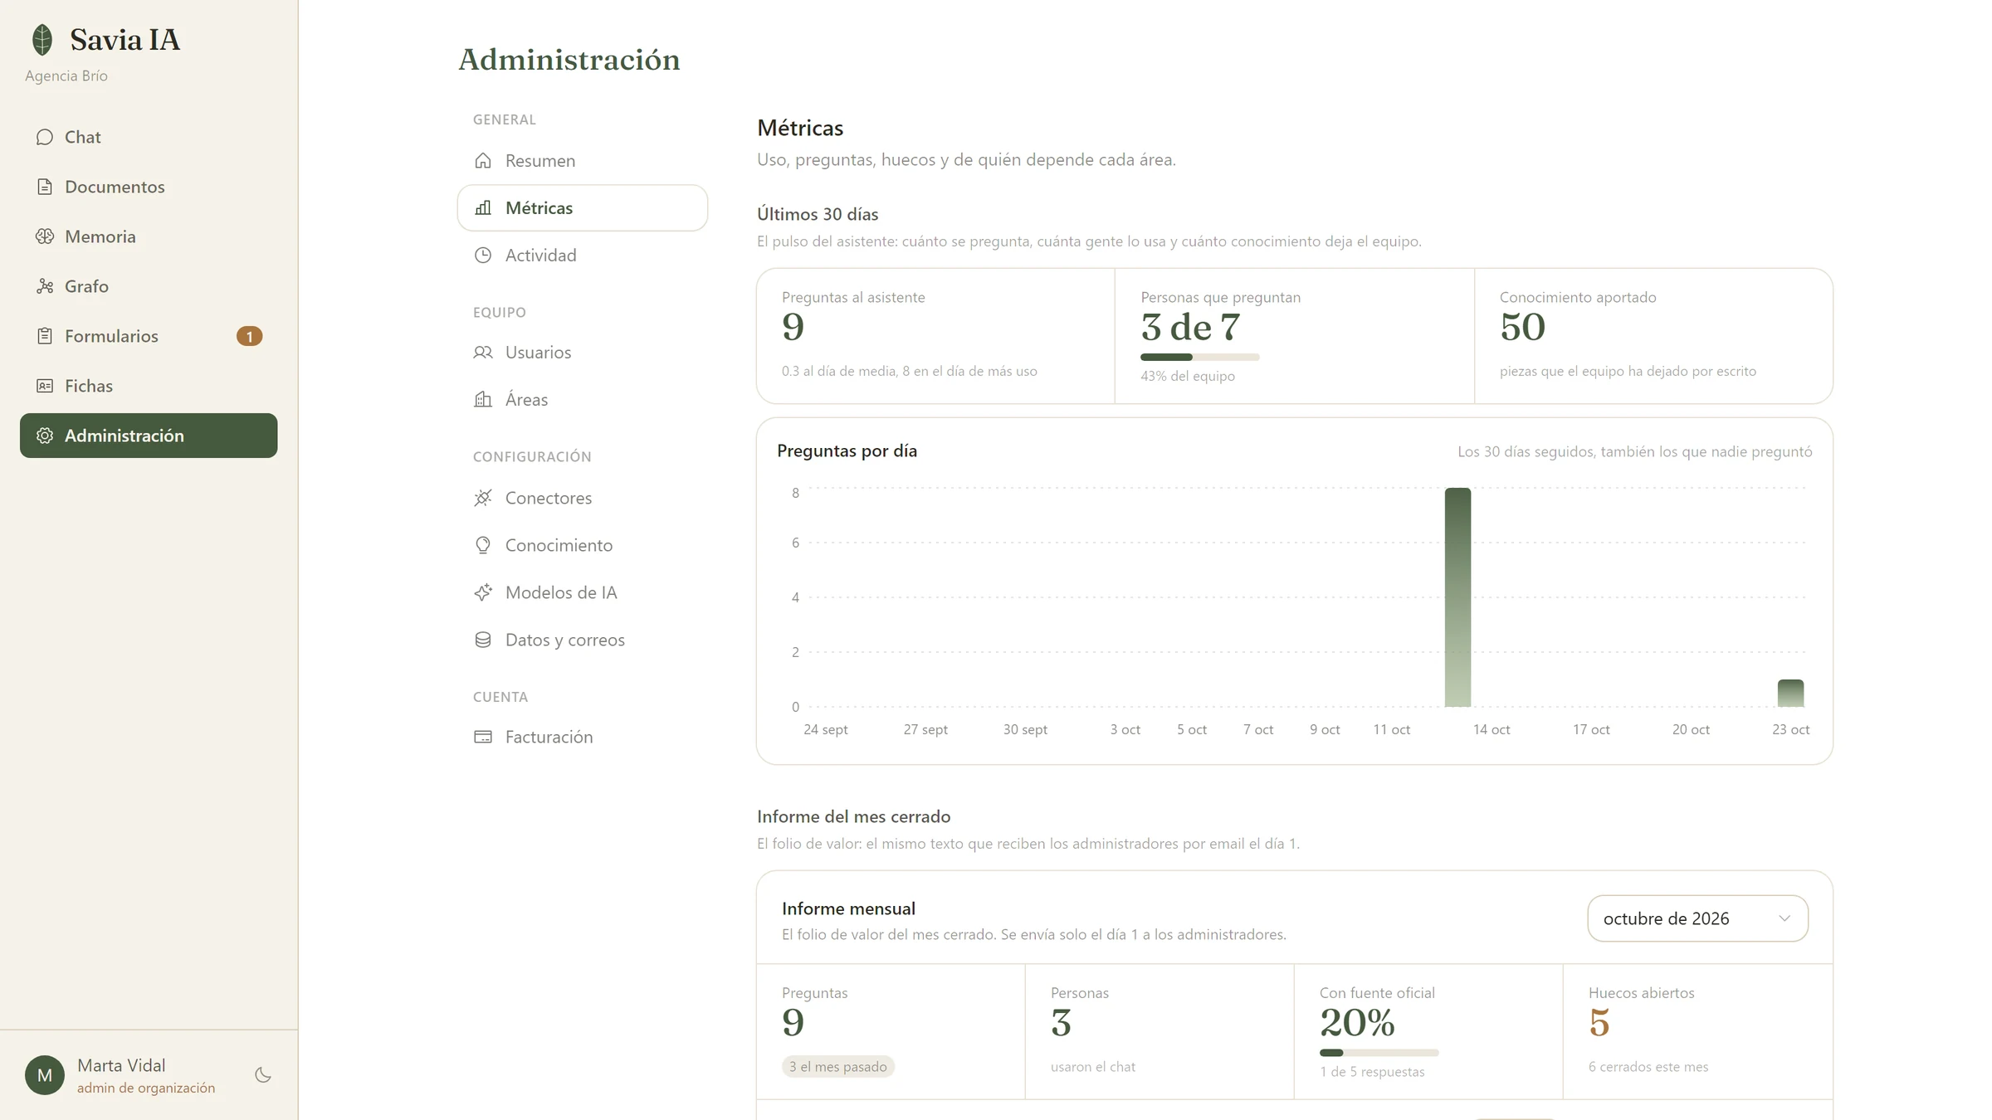
Task: Open the Memoria section
Action: point(149,236)
